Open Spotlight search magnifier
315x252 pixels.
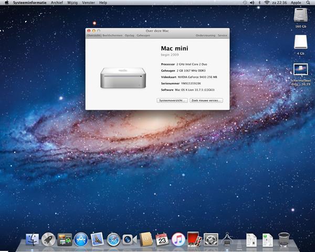[x=308, y=3]
